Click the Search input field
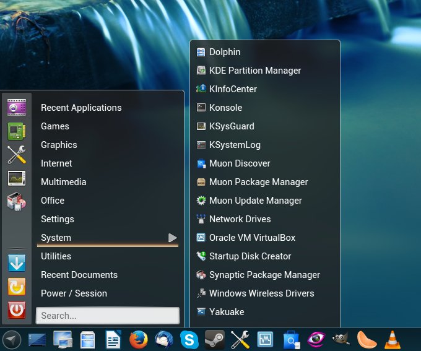The height and width of the screenshot is (351, 421). [108, 316]
